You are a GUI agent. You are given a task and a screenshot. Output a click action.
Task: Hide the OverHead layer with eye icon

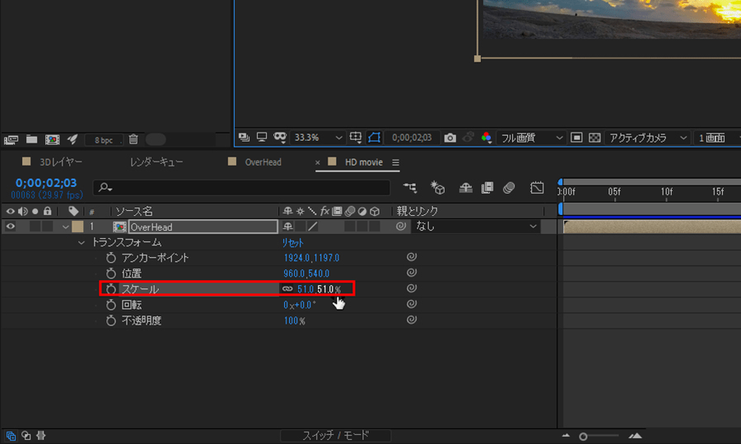tap(10, 227)
